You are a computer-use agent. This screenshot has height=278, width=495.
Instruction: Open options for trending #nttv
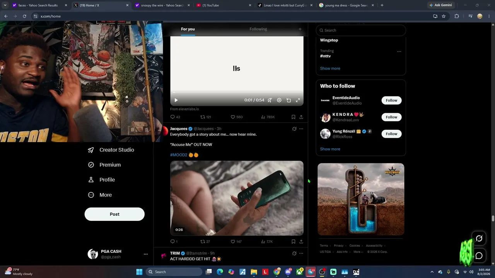pos(399,51)
